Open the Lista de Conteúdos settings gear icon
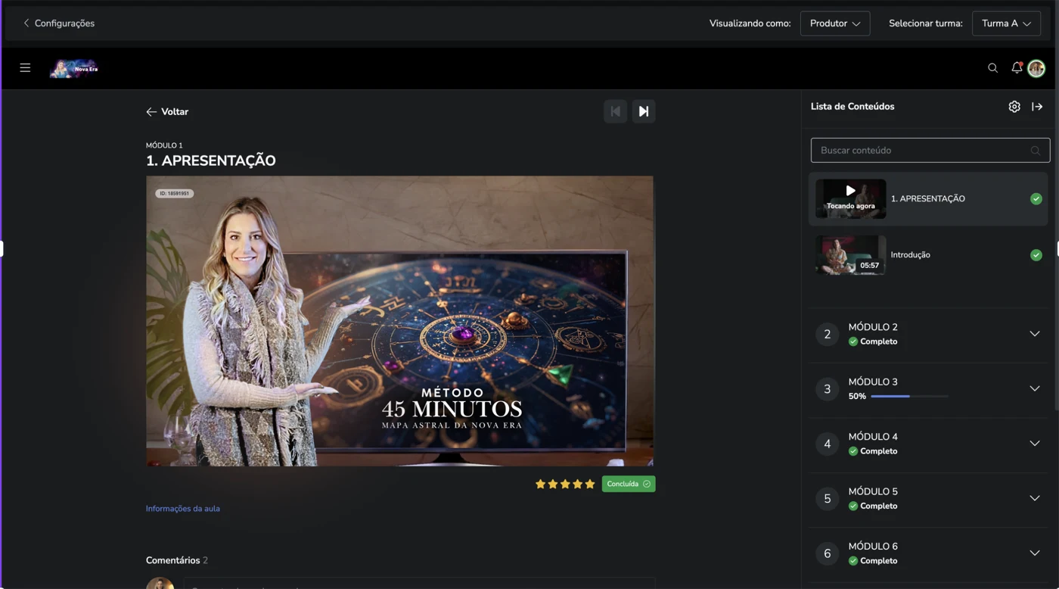Screen dimensions: 1059x589 (1014, 107)
